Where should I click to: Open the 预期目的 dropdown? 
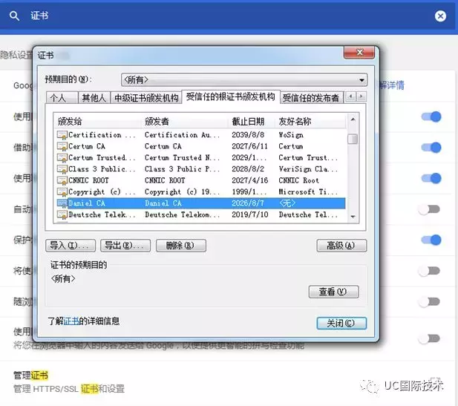point(244,79)
